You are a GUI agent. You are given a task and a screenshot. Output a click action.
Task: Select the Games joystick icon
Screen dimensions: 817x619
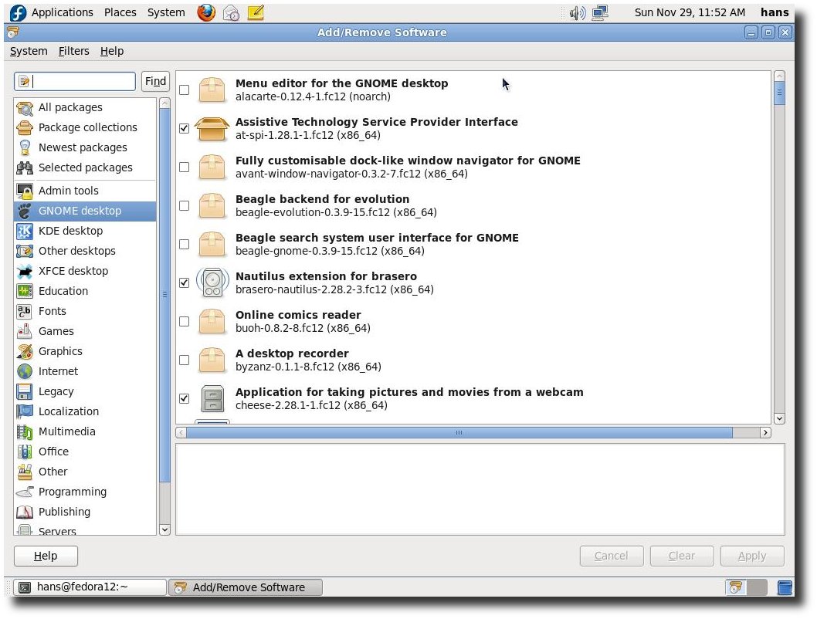(25, 332)
